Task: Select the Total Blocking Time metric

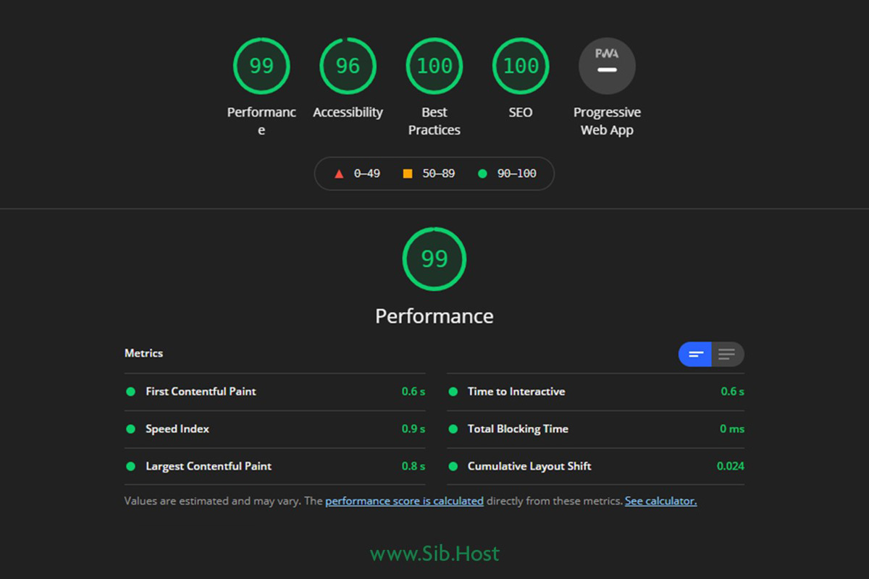Action: [518, 429]
